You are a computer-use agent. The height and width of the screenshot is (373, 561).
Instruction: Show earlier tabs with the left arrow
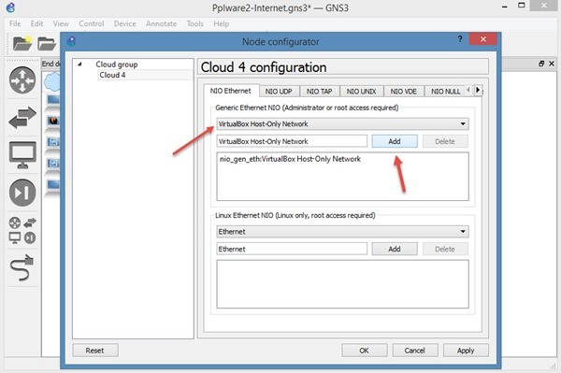468,90
